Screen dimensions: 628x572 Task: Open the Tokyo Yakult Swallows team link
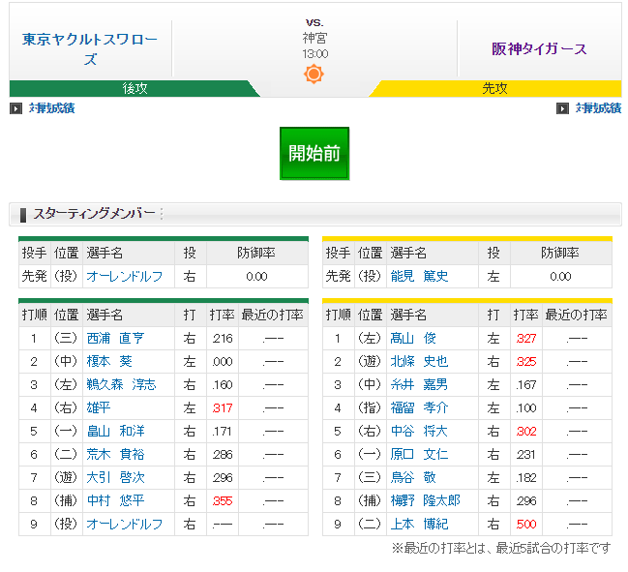click(x=90, y=48)
